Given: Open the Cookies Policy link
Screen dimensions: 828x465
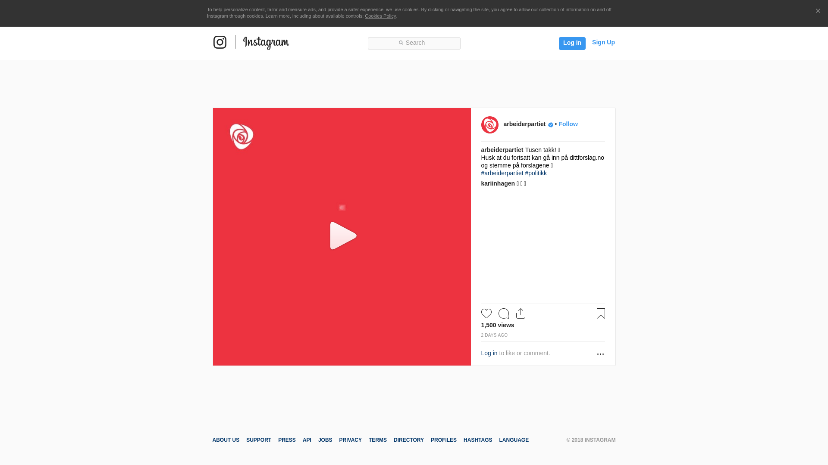Looking at the screenshot, I should [380, 16].
